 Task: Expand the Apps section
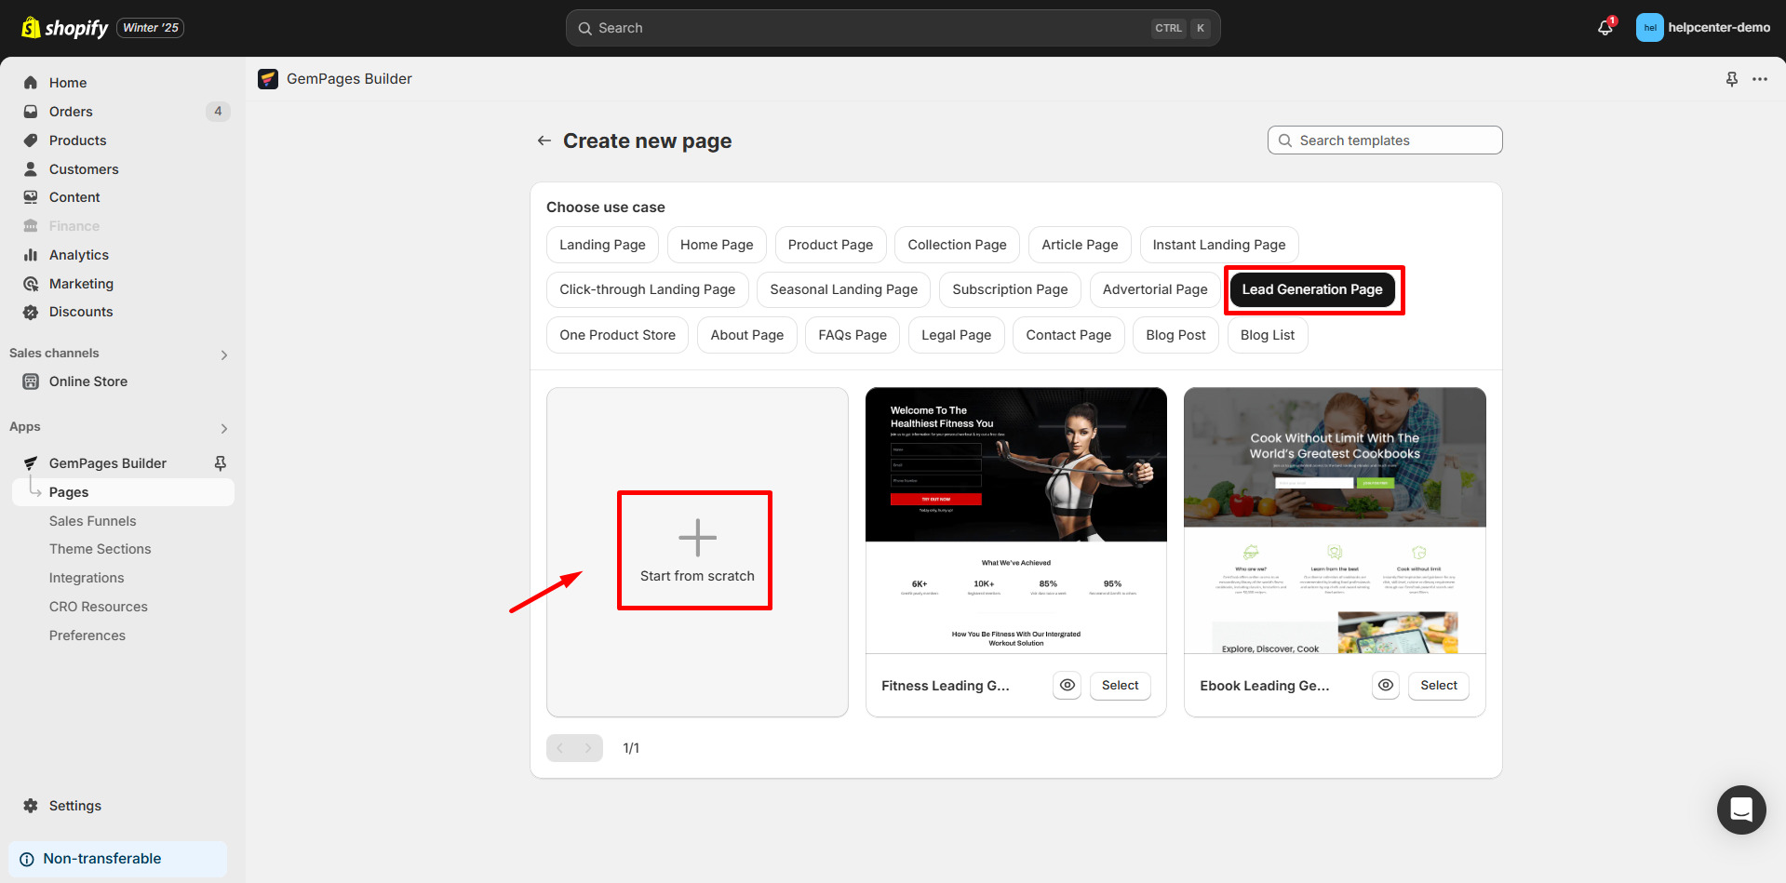tap(223, 428)
